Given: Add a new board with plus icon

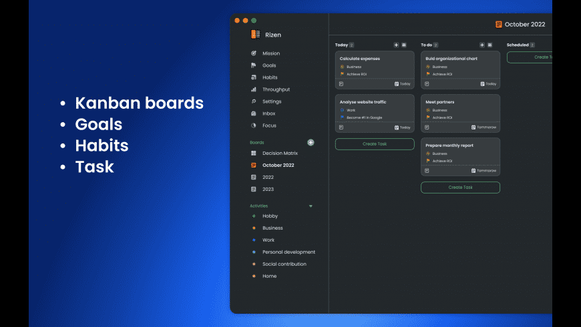Looking at the screenshot, I should [x=311, y=143].
